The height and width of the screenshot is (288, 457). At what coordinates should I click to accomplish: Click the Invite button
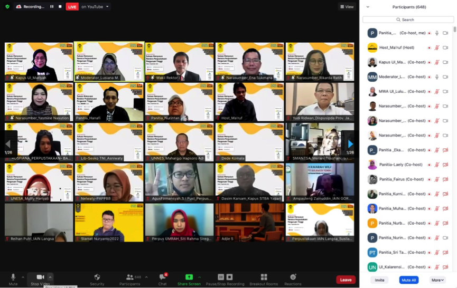(x=379, y=280)
